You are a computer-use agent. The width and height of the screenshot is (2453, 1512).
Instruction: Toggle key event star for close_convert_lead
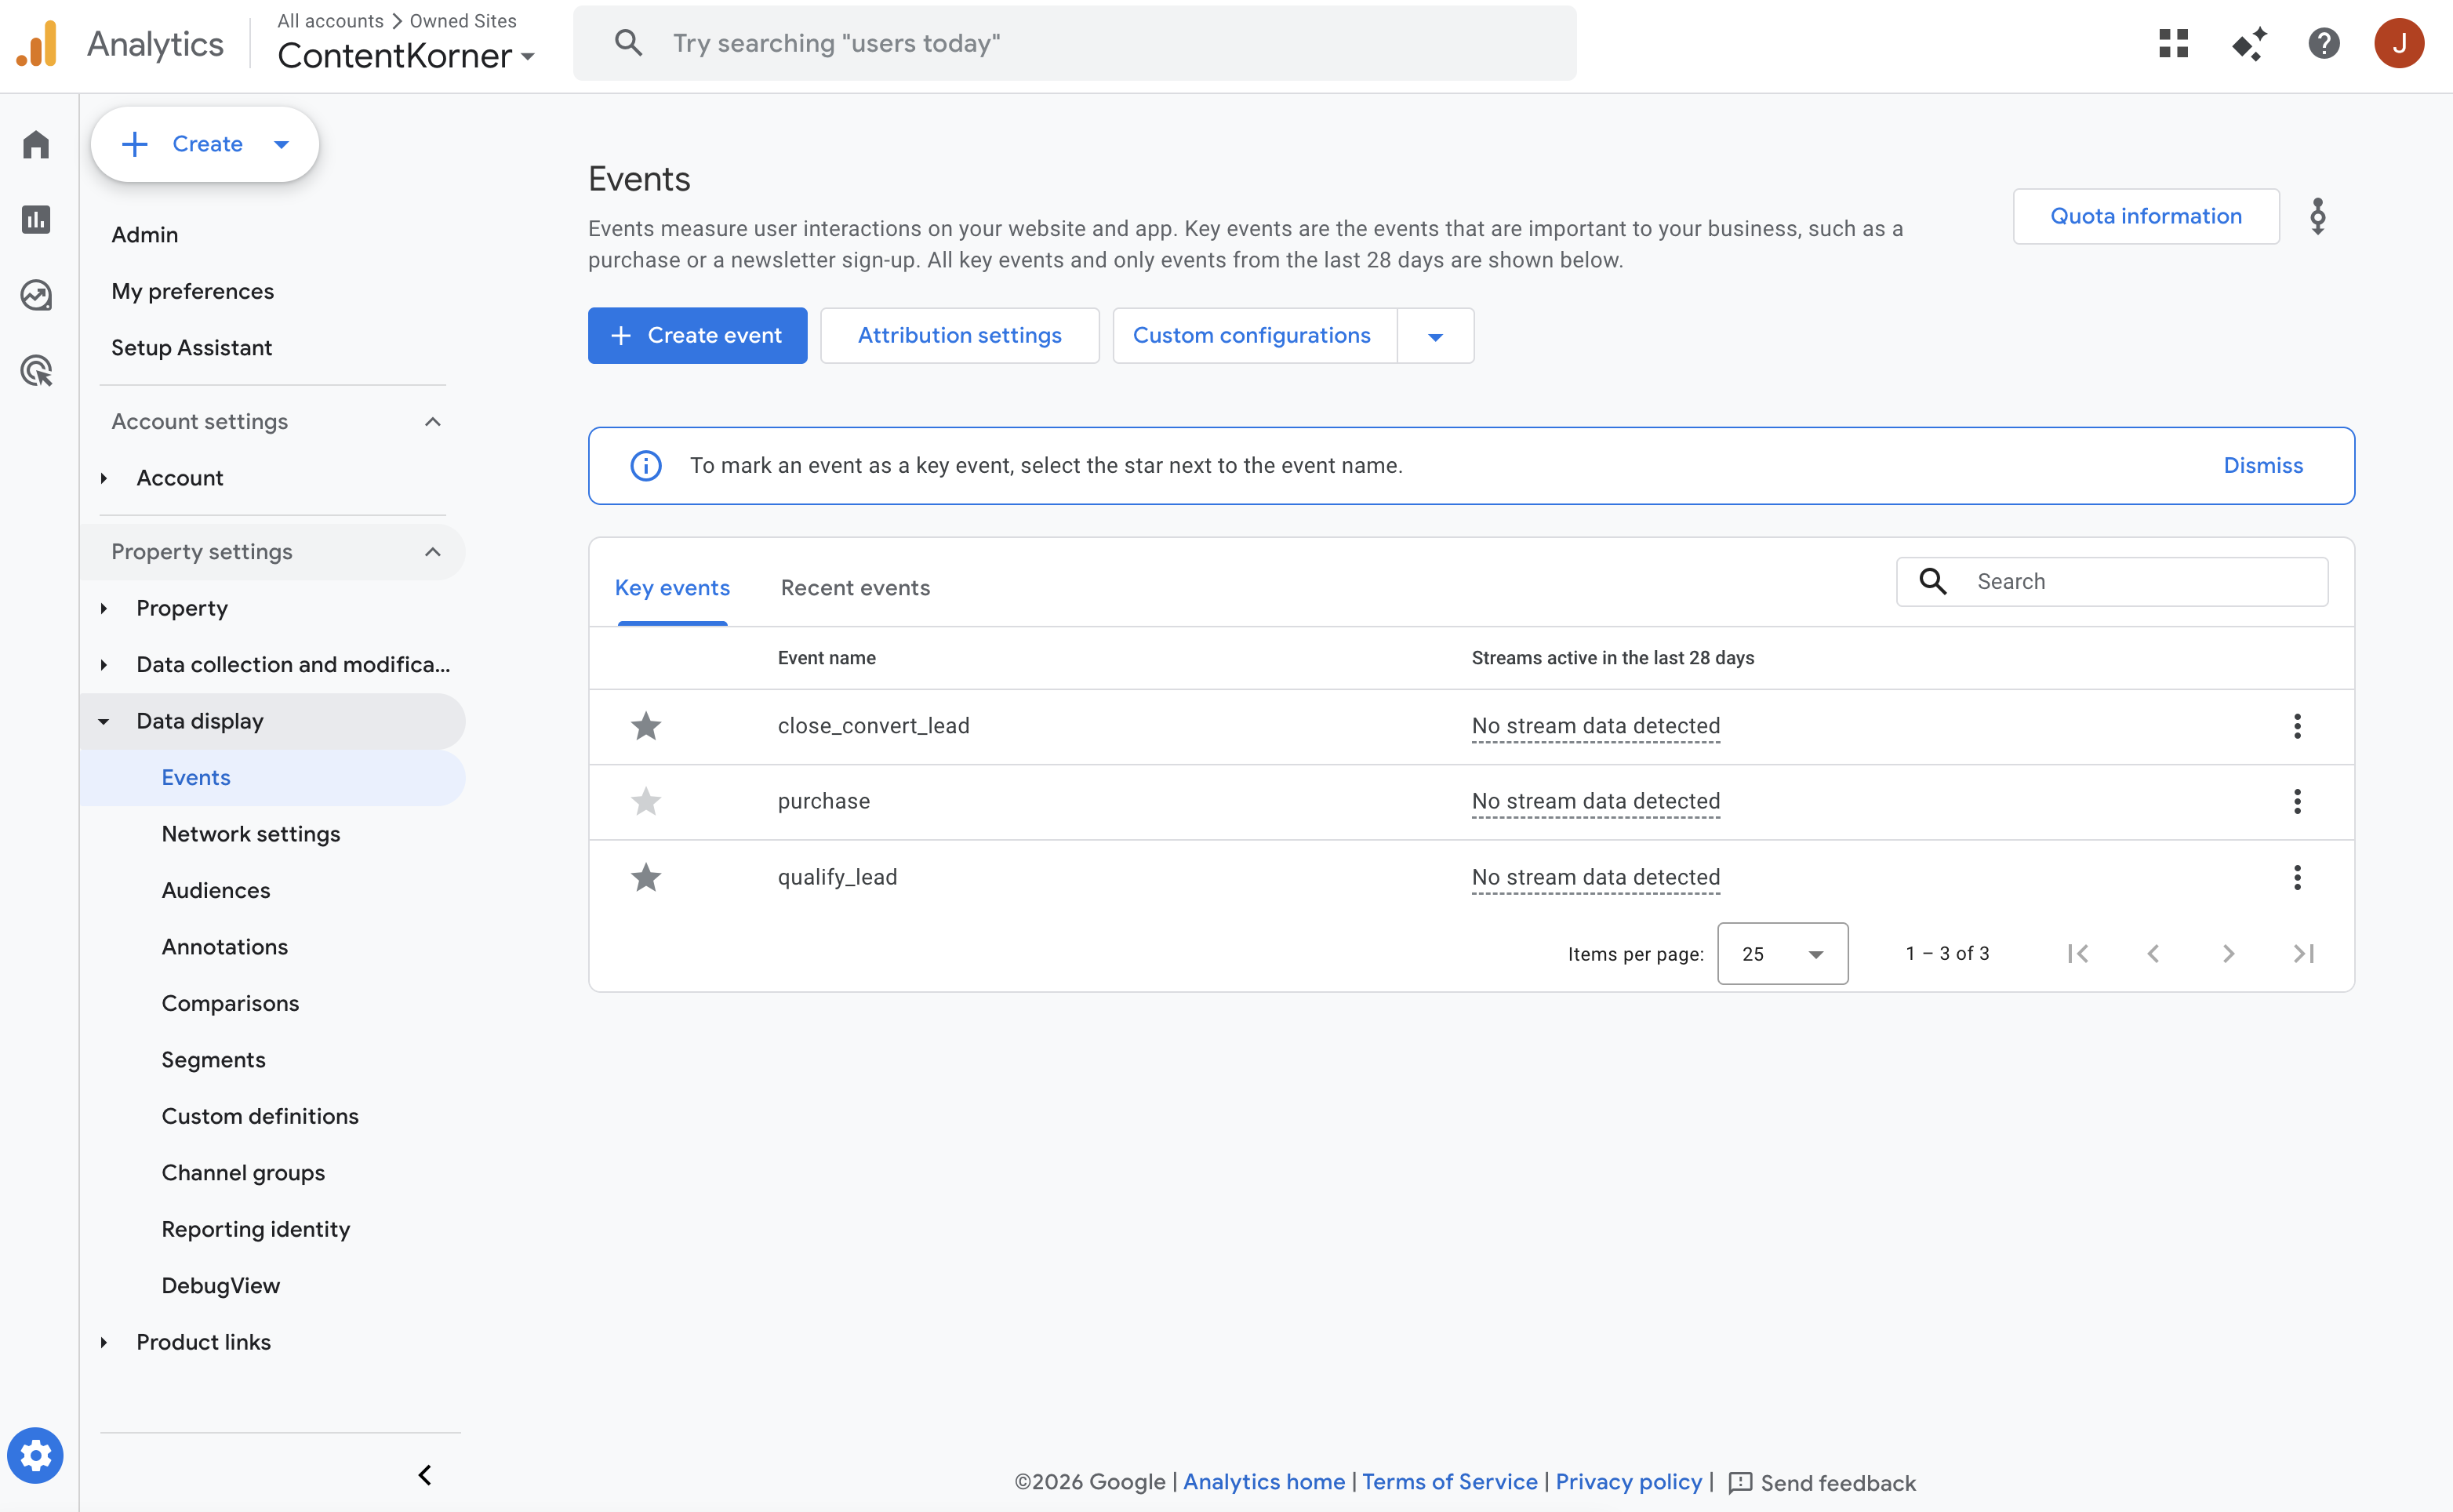pos(646,726)
